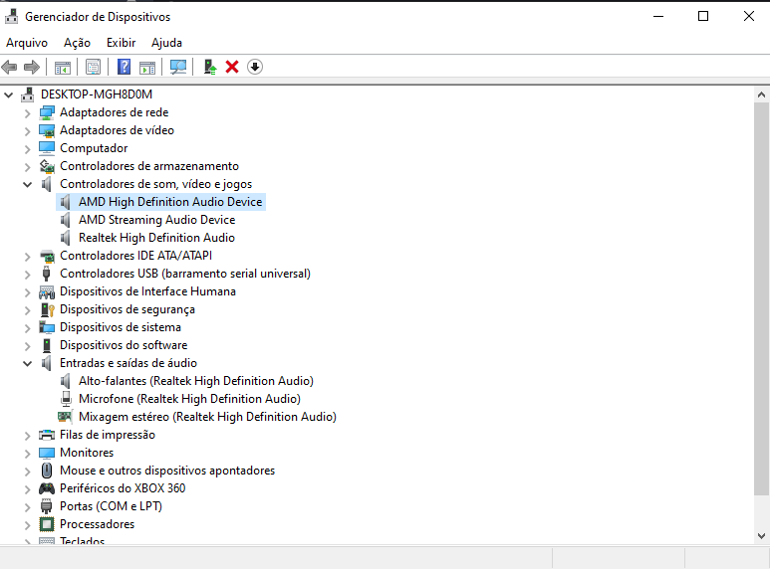770x569 pixels.
Task: Expand Computador chevron
Action: (x=28, y=149)
